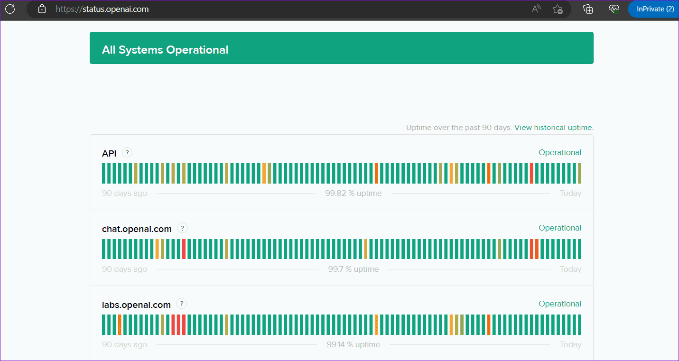This screenshot has height=361, width=679.
Task: Open the help icon next to API
Action: 127,152
